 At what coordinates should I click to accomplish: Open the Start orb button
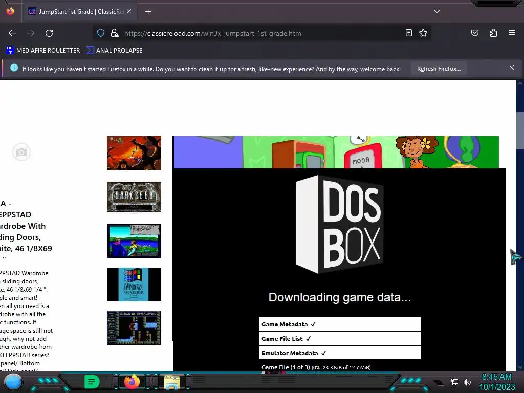tap(13, 382)
